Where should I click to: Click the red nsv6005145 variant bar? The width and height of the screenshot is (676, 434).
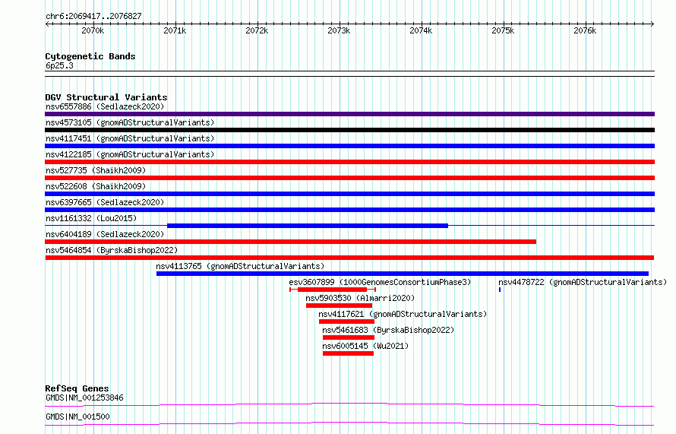[348, 353]
